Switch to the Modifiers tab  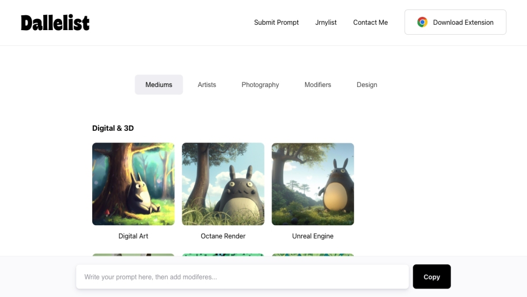pos(318,84)
